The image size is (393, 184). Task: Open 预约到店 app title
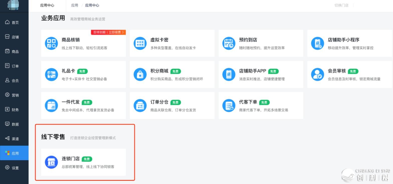click(x=248, y=40)
